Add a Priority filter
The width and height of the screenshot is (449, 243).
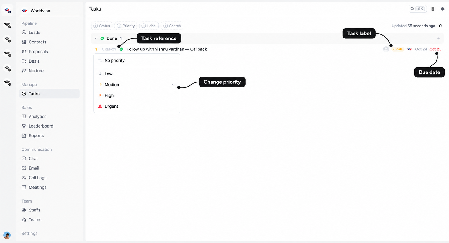(126, 26)
